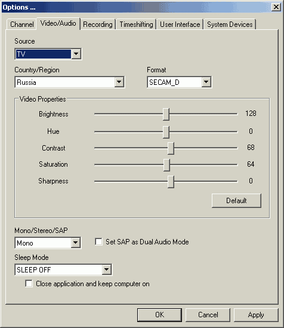Expand the Sleep Mode dropdown arrow
Screen dimensions: 284x328
106,269
